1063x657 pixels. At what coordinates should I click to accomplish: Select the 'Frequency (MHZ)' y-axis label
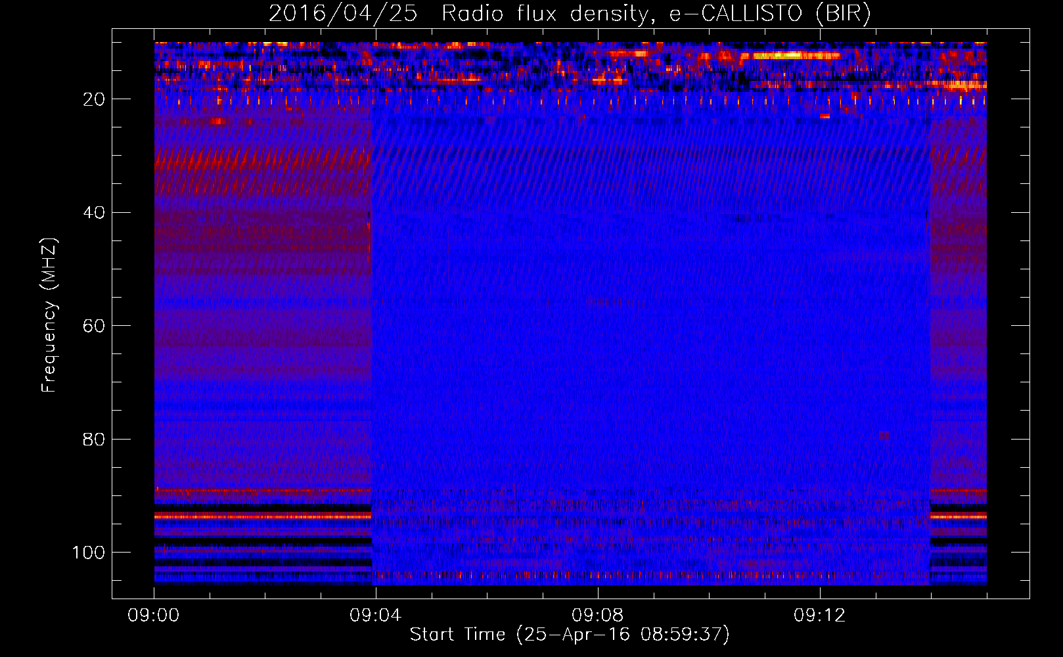point(49,315)
